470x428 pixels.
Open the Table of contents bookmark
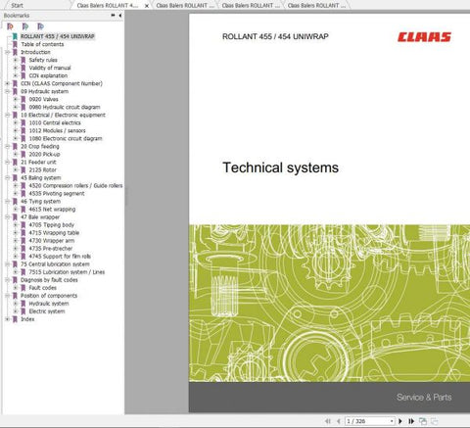click(42, 44)
